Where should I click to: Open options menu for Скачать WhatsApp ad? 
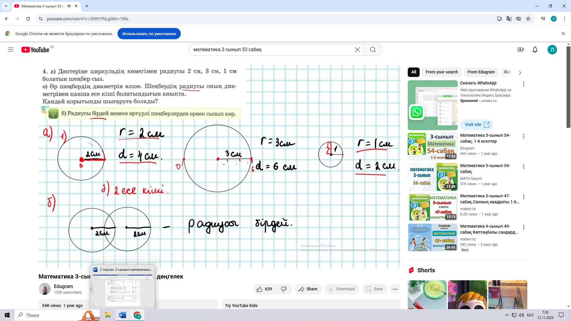(523, 84)
